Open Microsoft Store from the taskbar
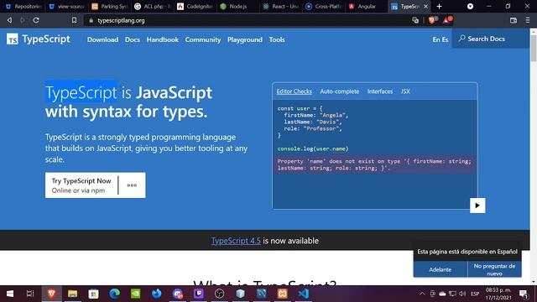Image resolution: width=537 pixels, height=302 pixels. 93,294
